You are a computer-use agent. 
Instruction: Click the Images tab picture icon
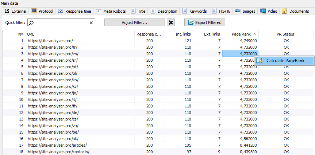click(238, 11)
